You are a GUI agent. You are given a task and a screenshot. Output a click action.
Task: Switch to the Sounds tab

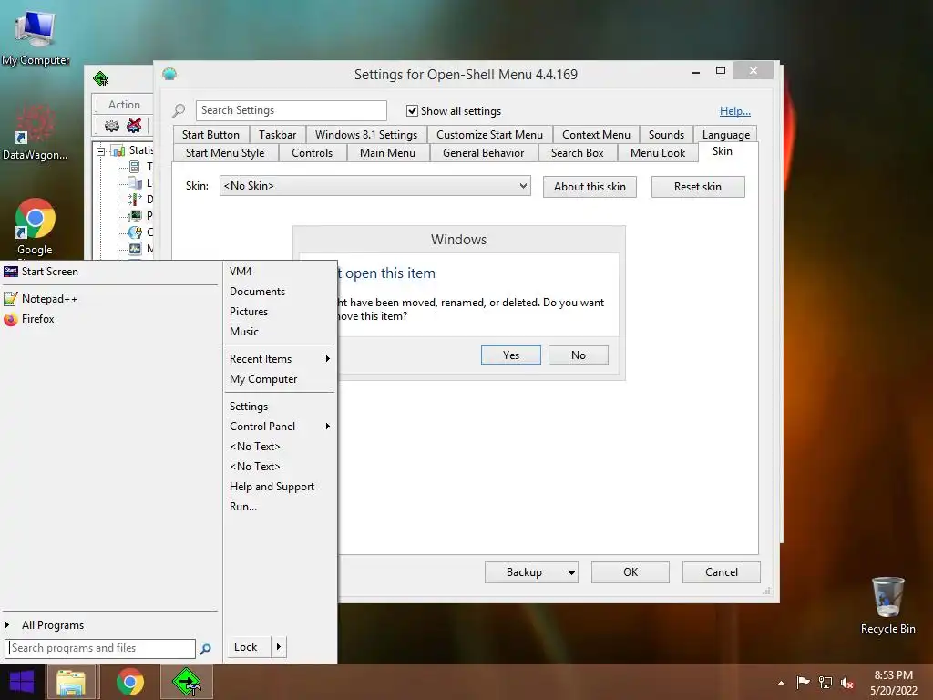666,135
